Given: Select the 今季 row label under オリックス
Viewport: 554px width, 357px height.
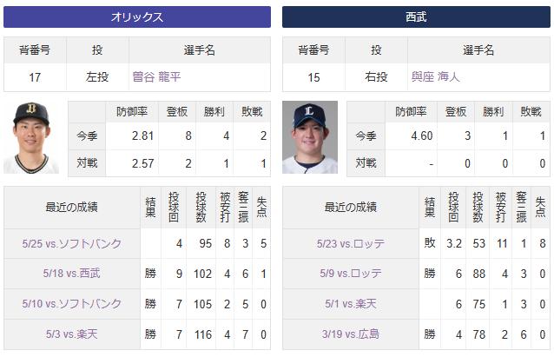Looking at the screenshot, I should [87, 136].
